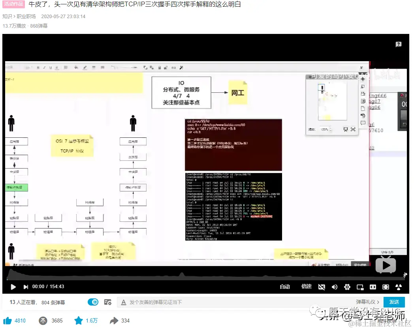Switch to wide-screen mode icon

pyautogui.click(x=373, y=287)
